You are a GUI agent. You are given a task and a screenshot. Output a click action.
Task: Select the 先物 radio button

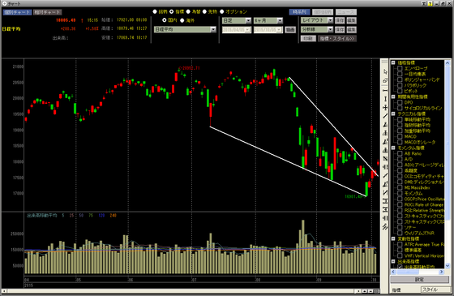[x=204, y=11]
